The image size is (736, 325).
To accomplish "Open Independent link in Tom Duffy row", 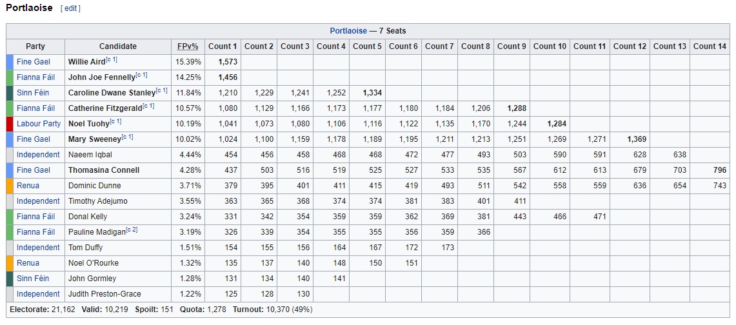I will click(39, 248).
